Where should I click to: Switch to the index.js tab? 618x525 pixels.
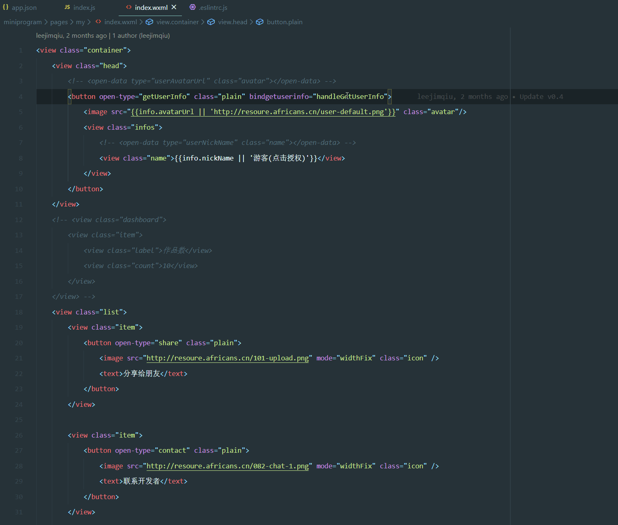coord(80,7)
